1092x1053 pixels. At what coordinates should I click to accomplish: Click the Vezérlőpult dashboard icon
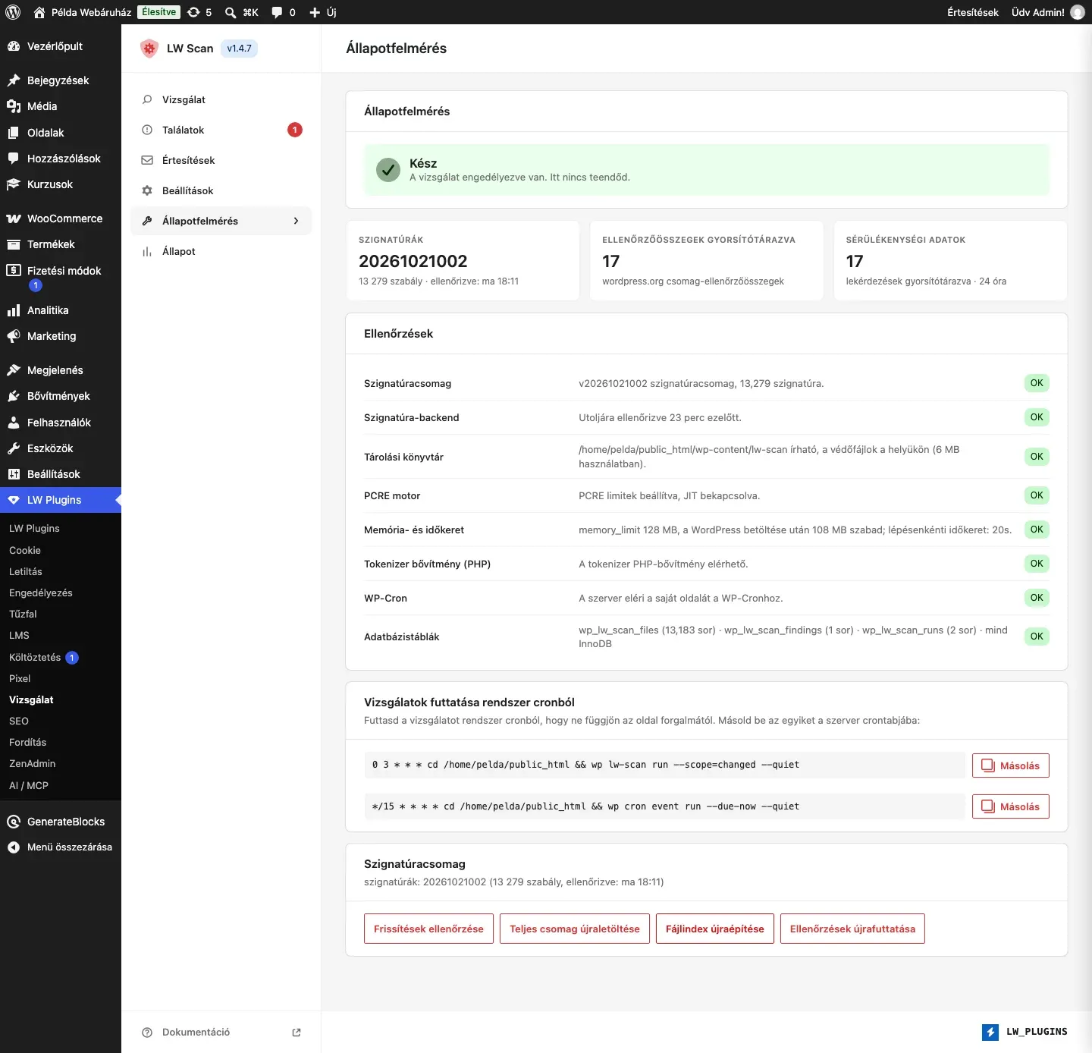tap(14, 46)
